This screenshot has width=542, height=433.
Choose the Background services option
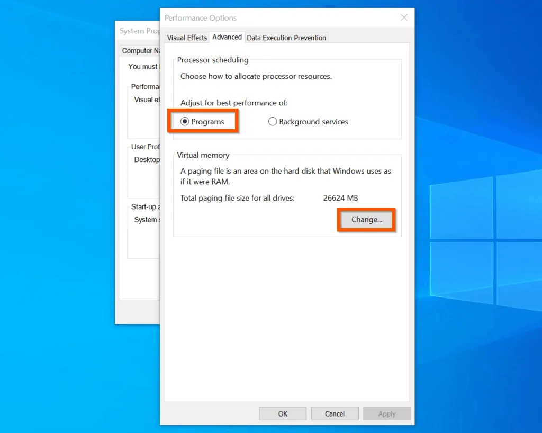pos(273,122)
